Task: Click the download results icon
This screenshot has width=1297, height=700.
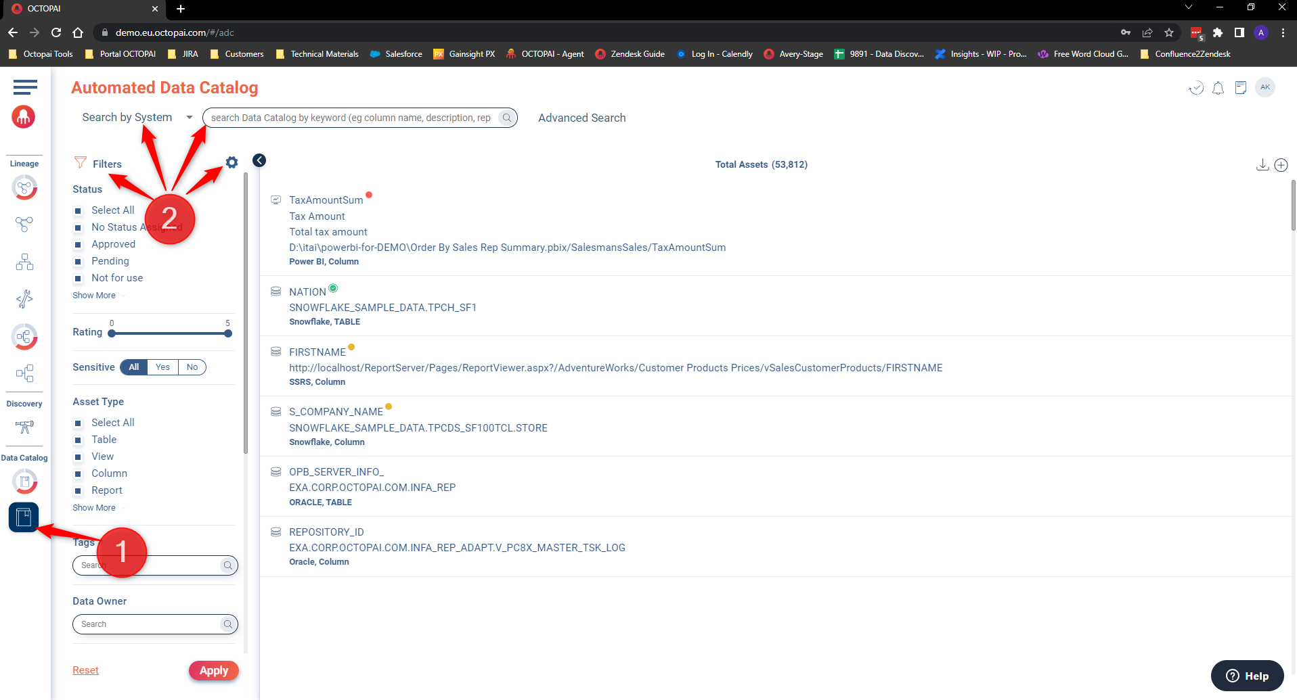Action: click(1262, 165)
